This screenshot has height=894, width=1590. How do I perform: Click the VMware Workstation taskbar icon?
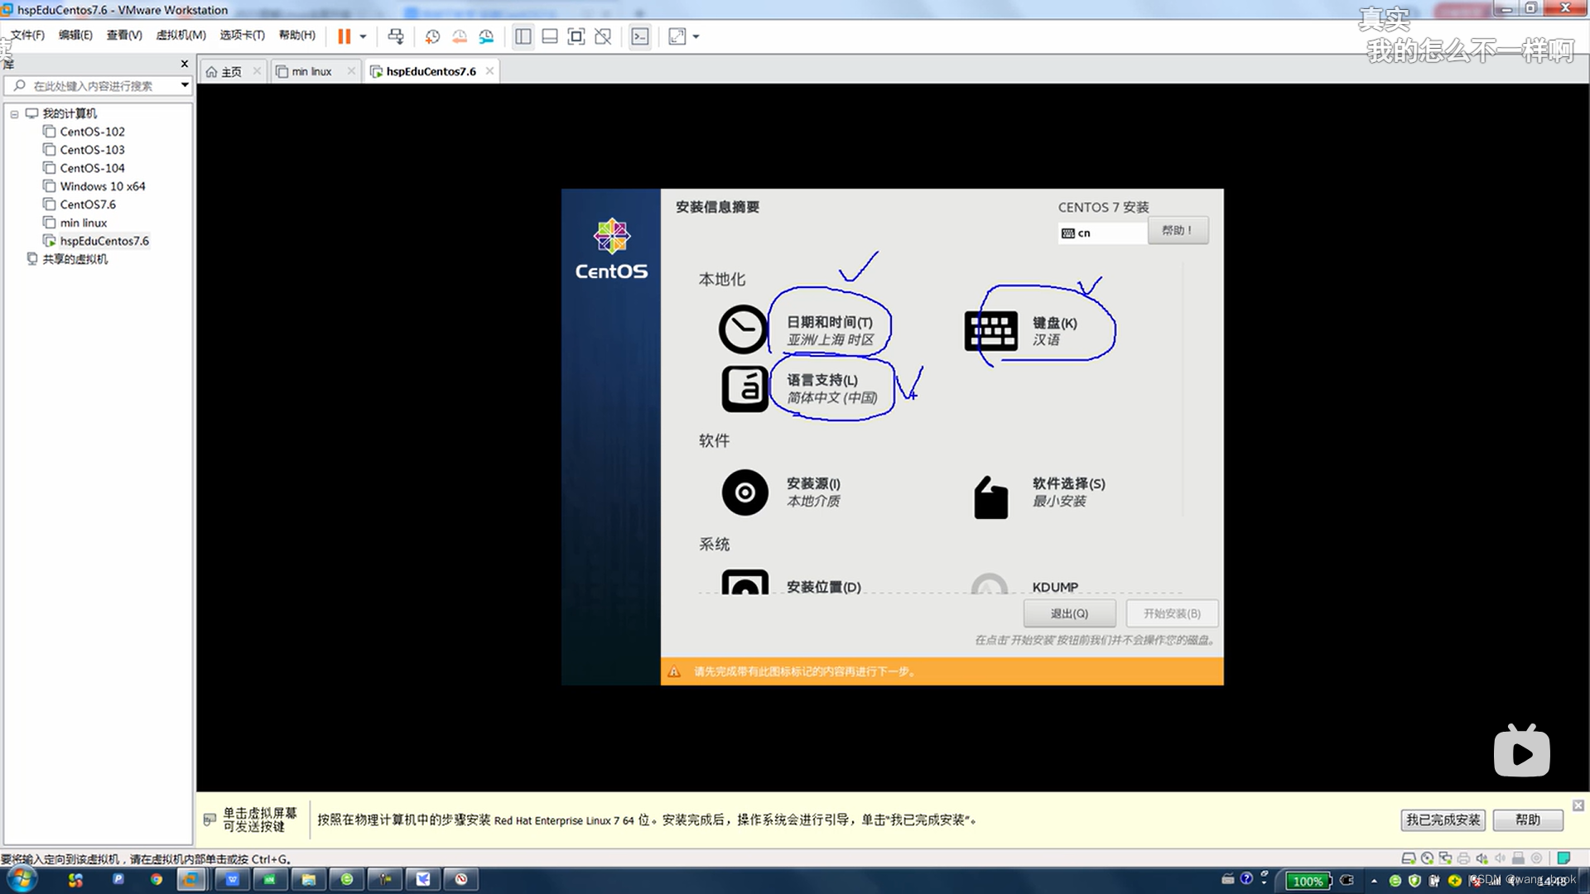coord(191,879)
